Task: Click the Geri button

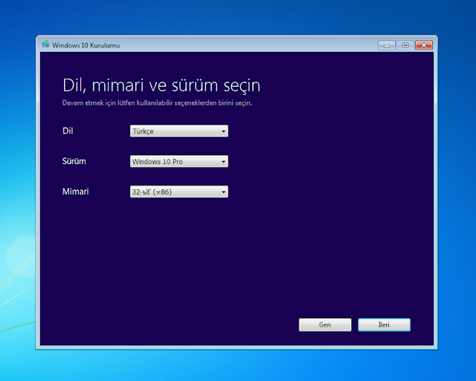Action: [x=325, y=325]
